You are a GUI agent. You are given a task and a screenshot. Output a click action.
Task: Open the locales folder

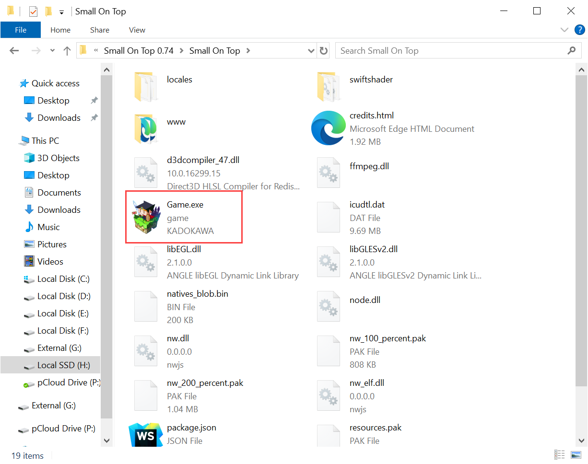coord(145,86)
